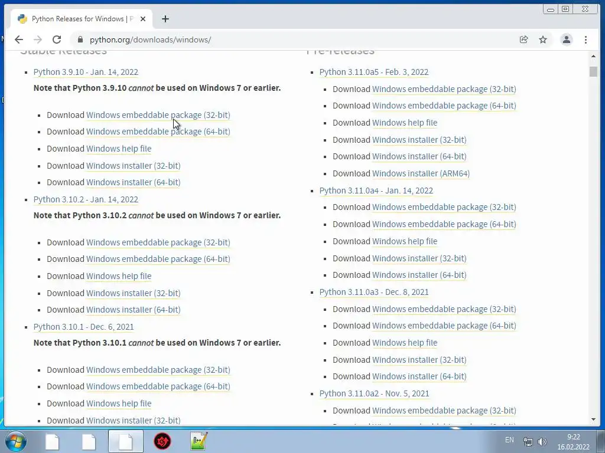Click the vertical scrollbar thumb
This screenshot has height=453, width=605.
click(593, 71)
